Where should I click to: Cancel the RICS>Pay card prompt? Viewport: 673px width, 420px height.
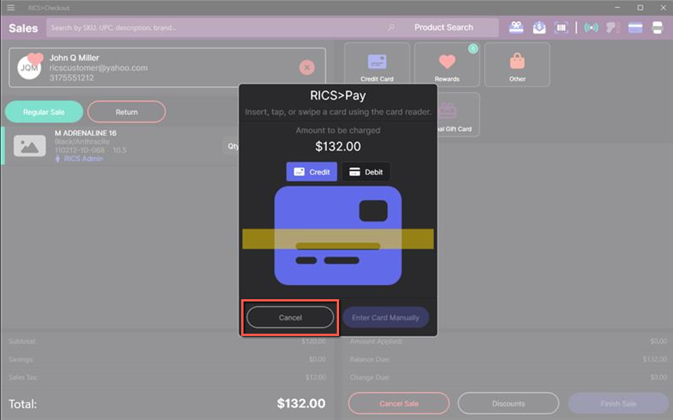point(290,318)
